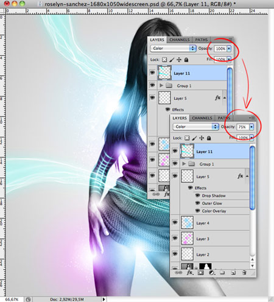Viewport: 274px width, 302px height.
Task: Open the fx layer style menu in the front panel footer
Action: point(189,272)
